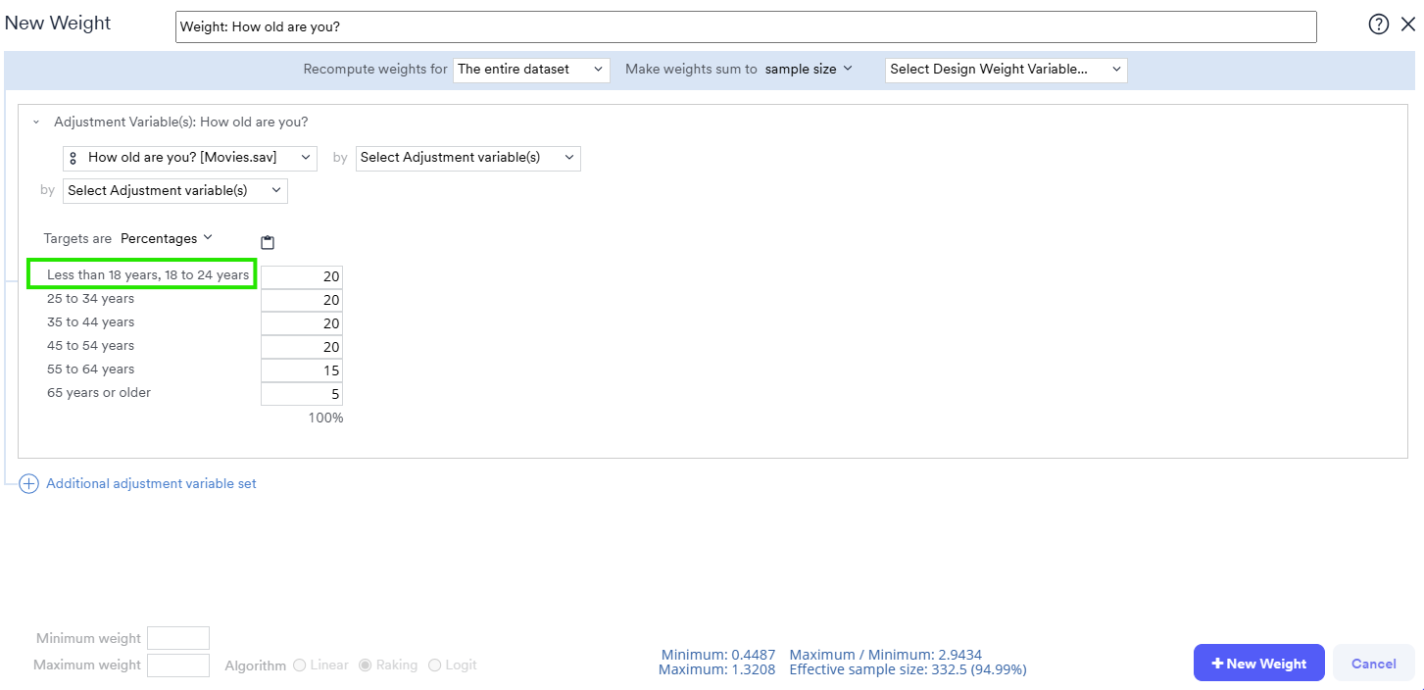Open Select Design Weight Variable dropdown
Screen dimensions: 1424x690
click(1006, 70)
